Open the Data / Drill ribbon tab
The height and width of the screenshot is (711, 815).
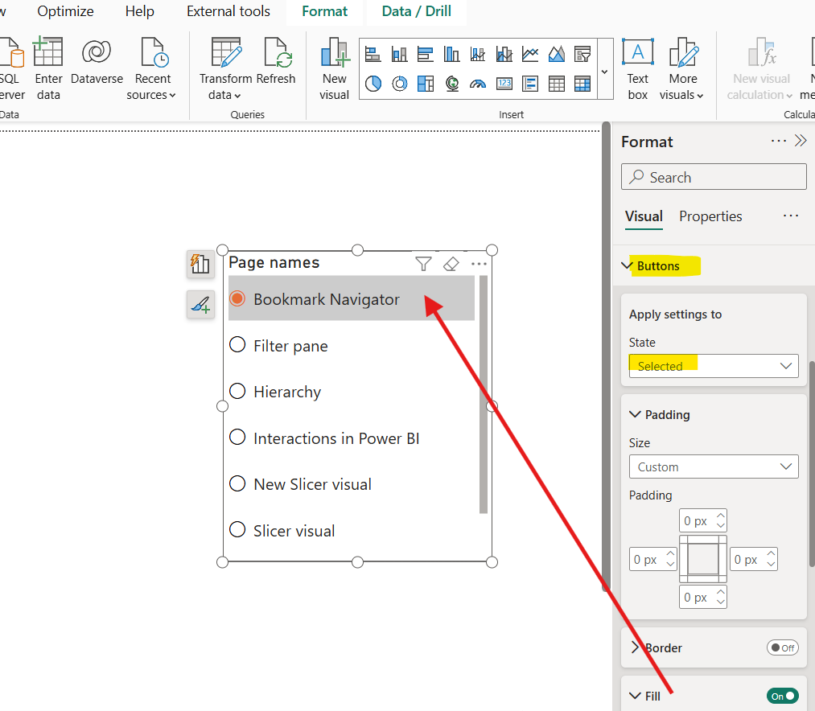tap(416, 11)
